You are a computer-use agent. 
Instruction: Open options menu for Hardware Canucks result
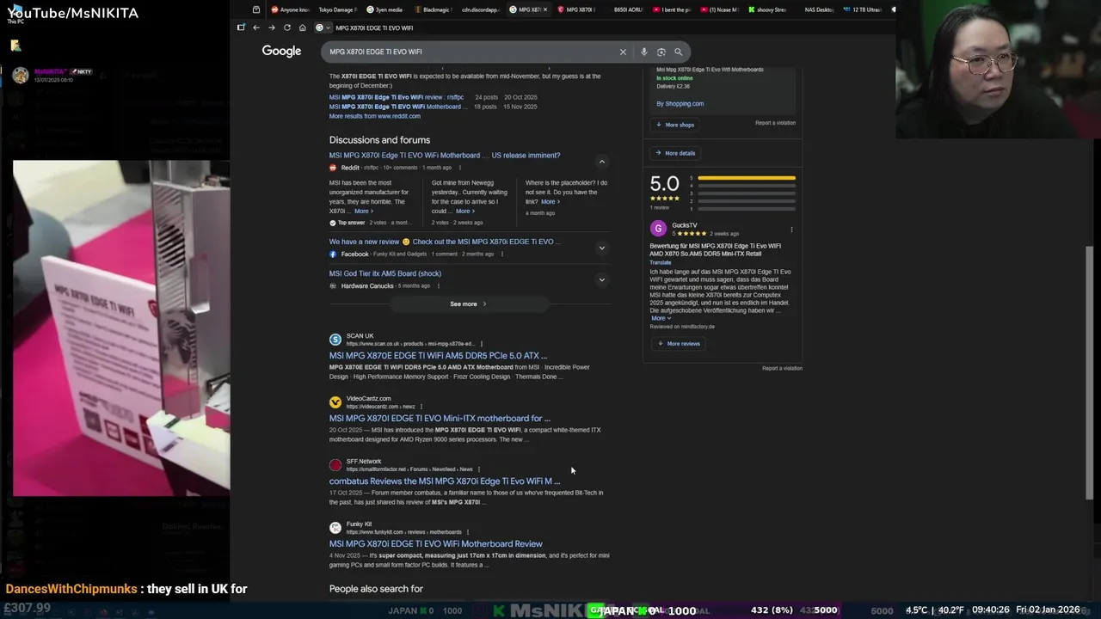[438, 285]
